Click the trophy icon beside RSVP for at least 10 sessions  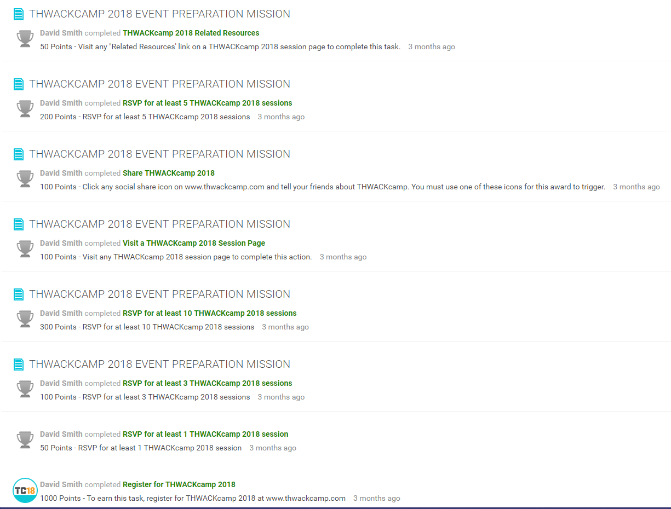tap(25, 319)
